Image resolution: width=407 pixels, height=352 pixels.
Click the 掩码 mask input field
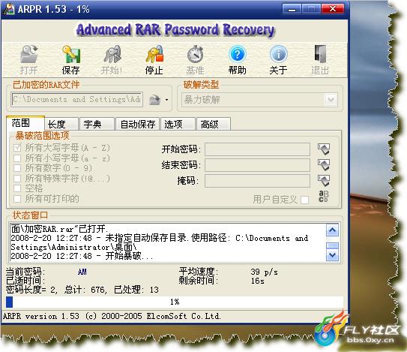(x=257, y=181)
